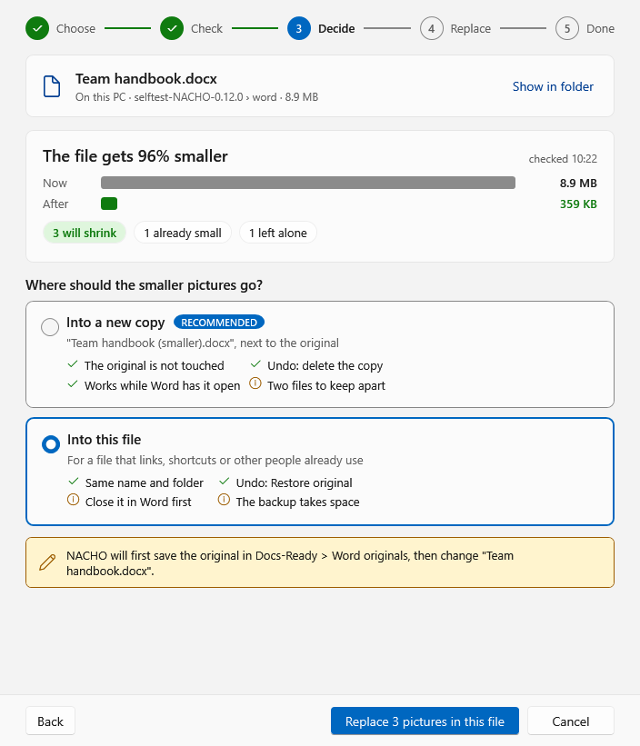The height and width of the screenshot is (746, 640).
Task: Click the Choose step checkmark icon
Action: click(37, 28)
